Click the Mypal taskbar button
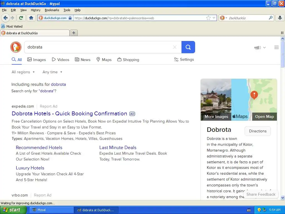 pos(51,210)
